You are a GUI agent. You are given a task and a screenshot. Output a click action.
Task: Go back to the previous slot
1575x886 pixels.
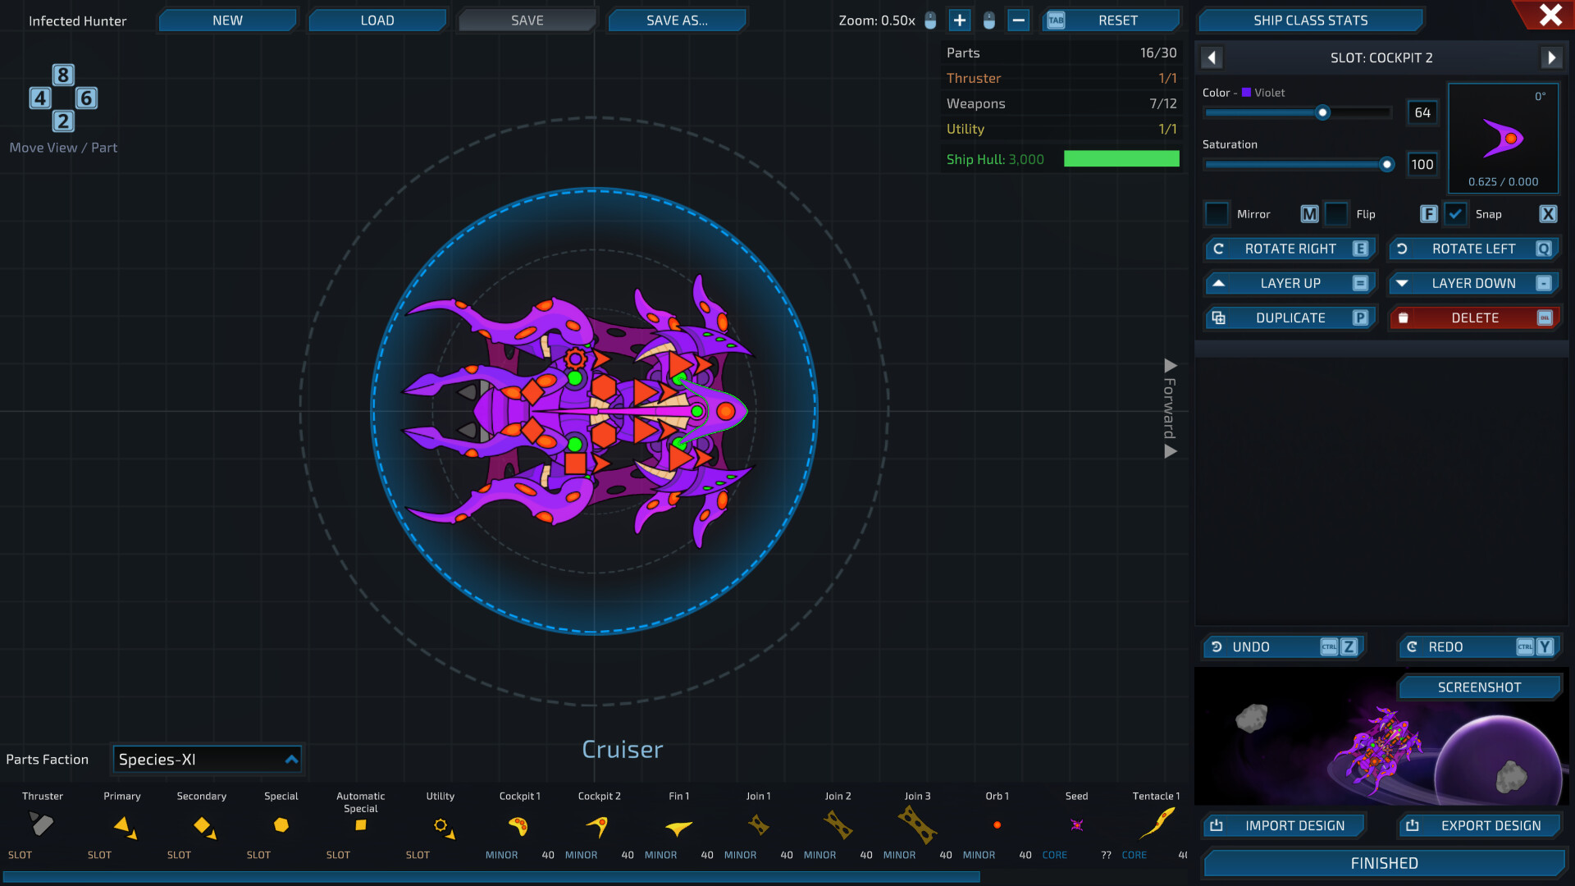1212,57
